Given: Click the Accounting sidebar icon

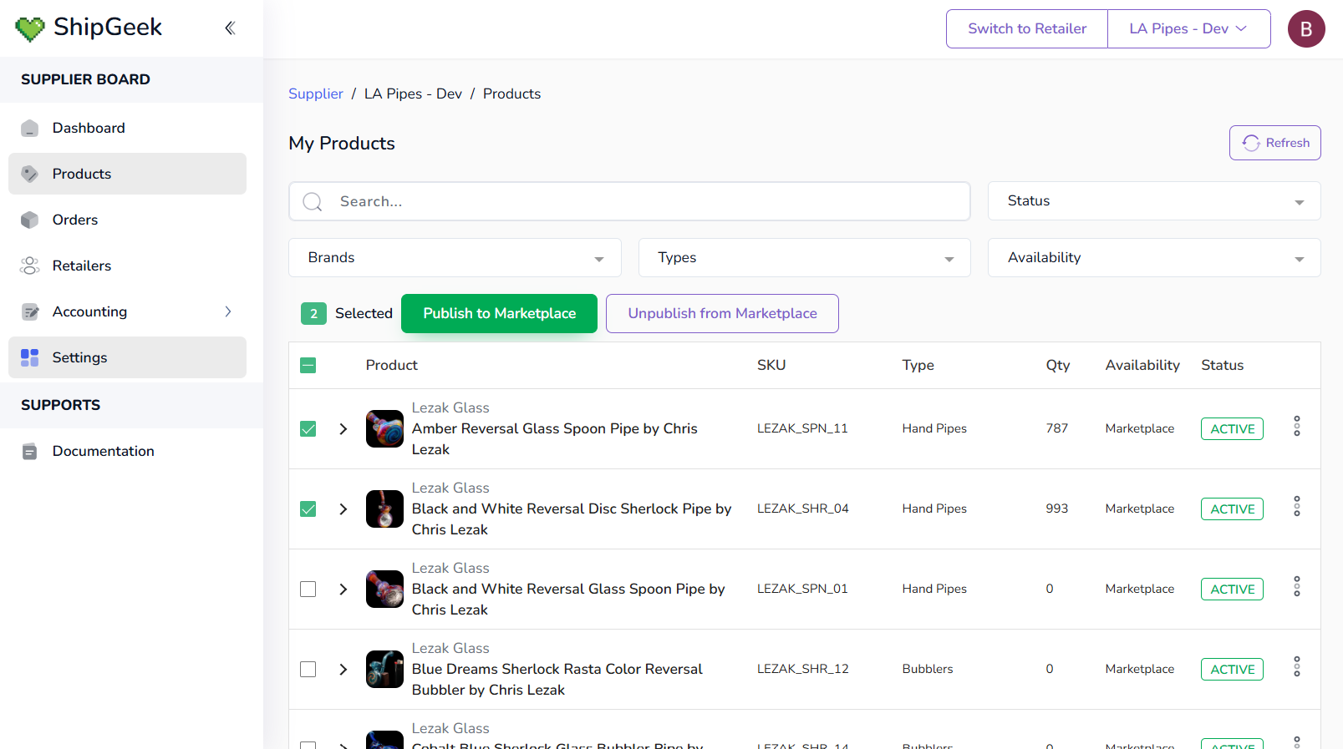Looking at the screenshot, I should [30, 311].
